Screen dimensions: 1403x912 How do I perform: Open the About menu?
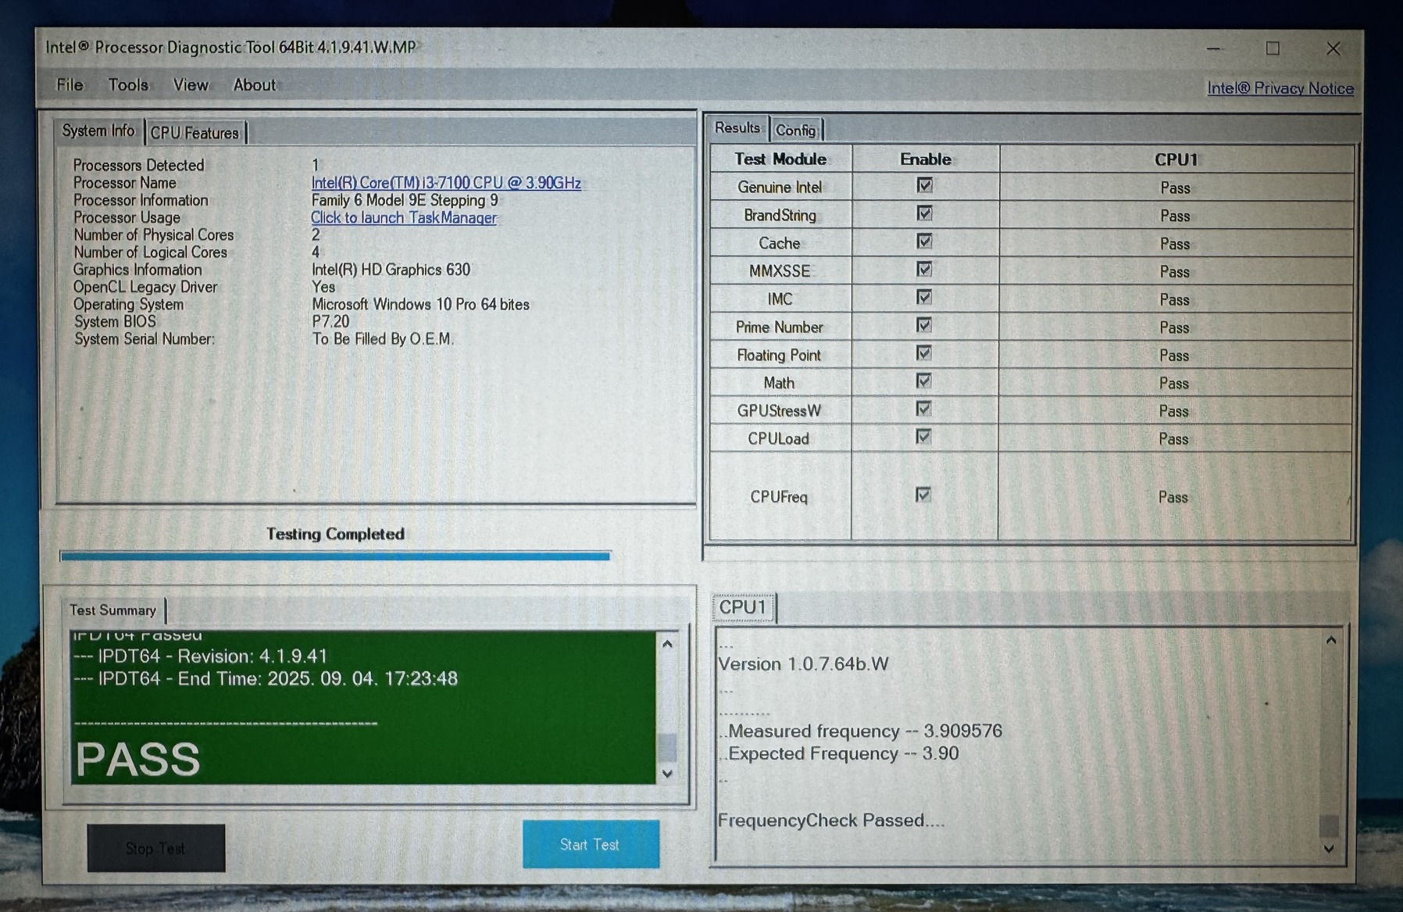255,84
